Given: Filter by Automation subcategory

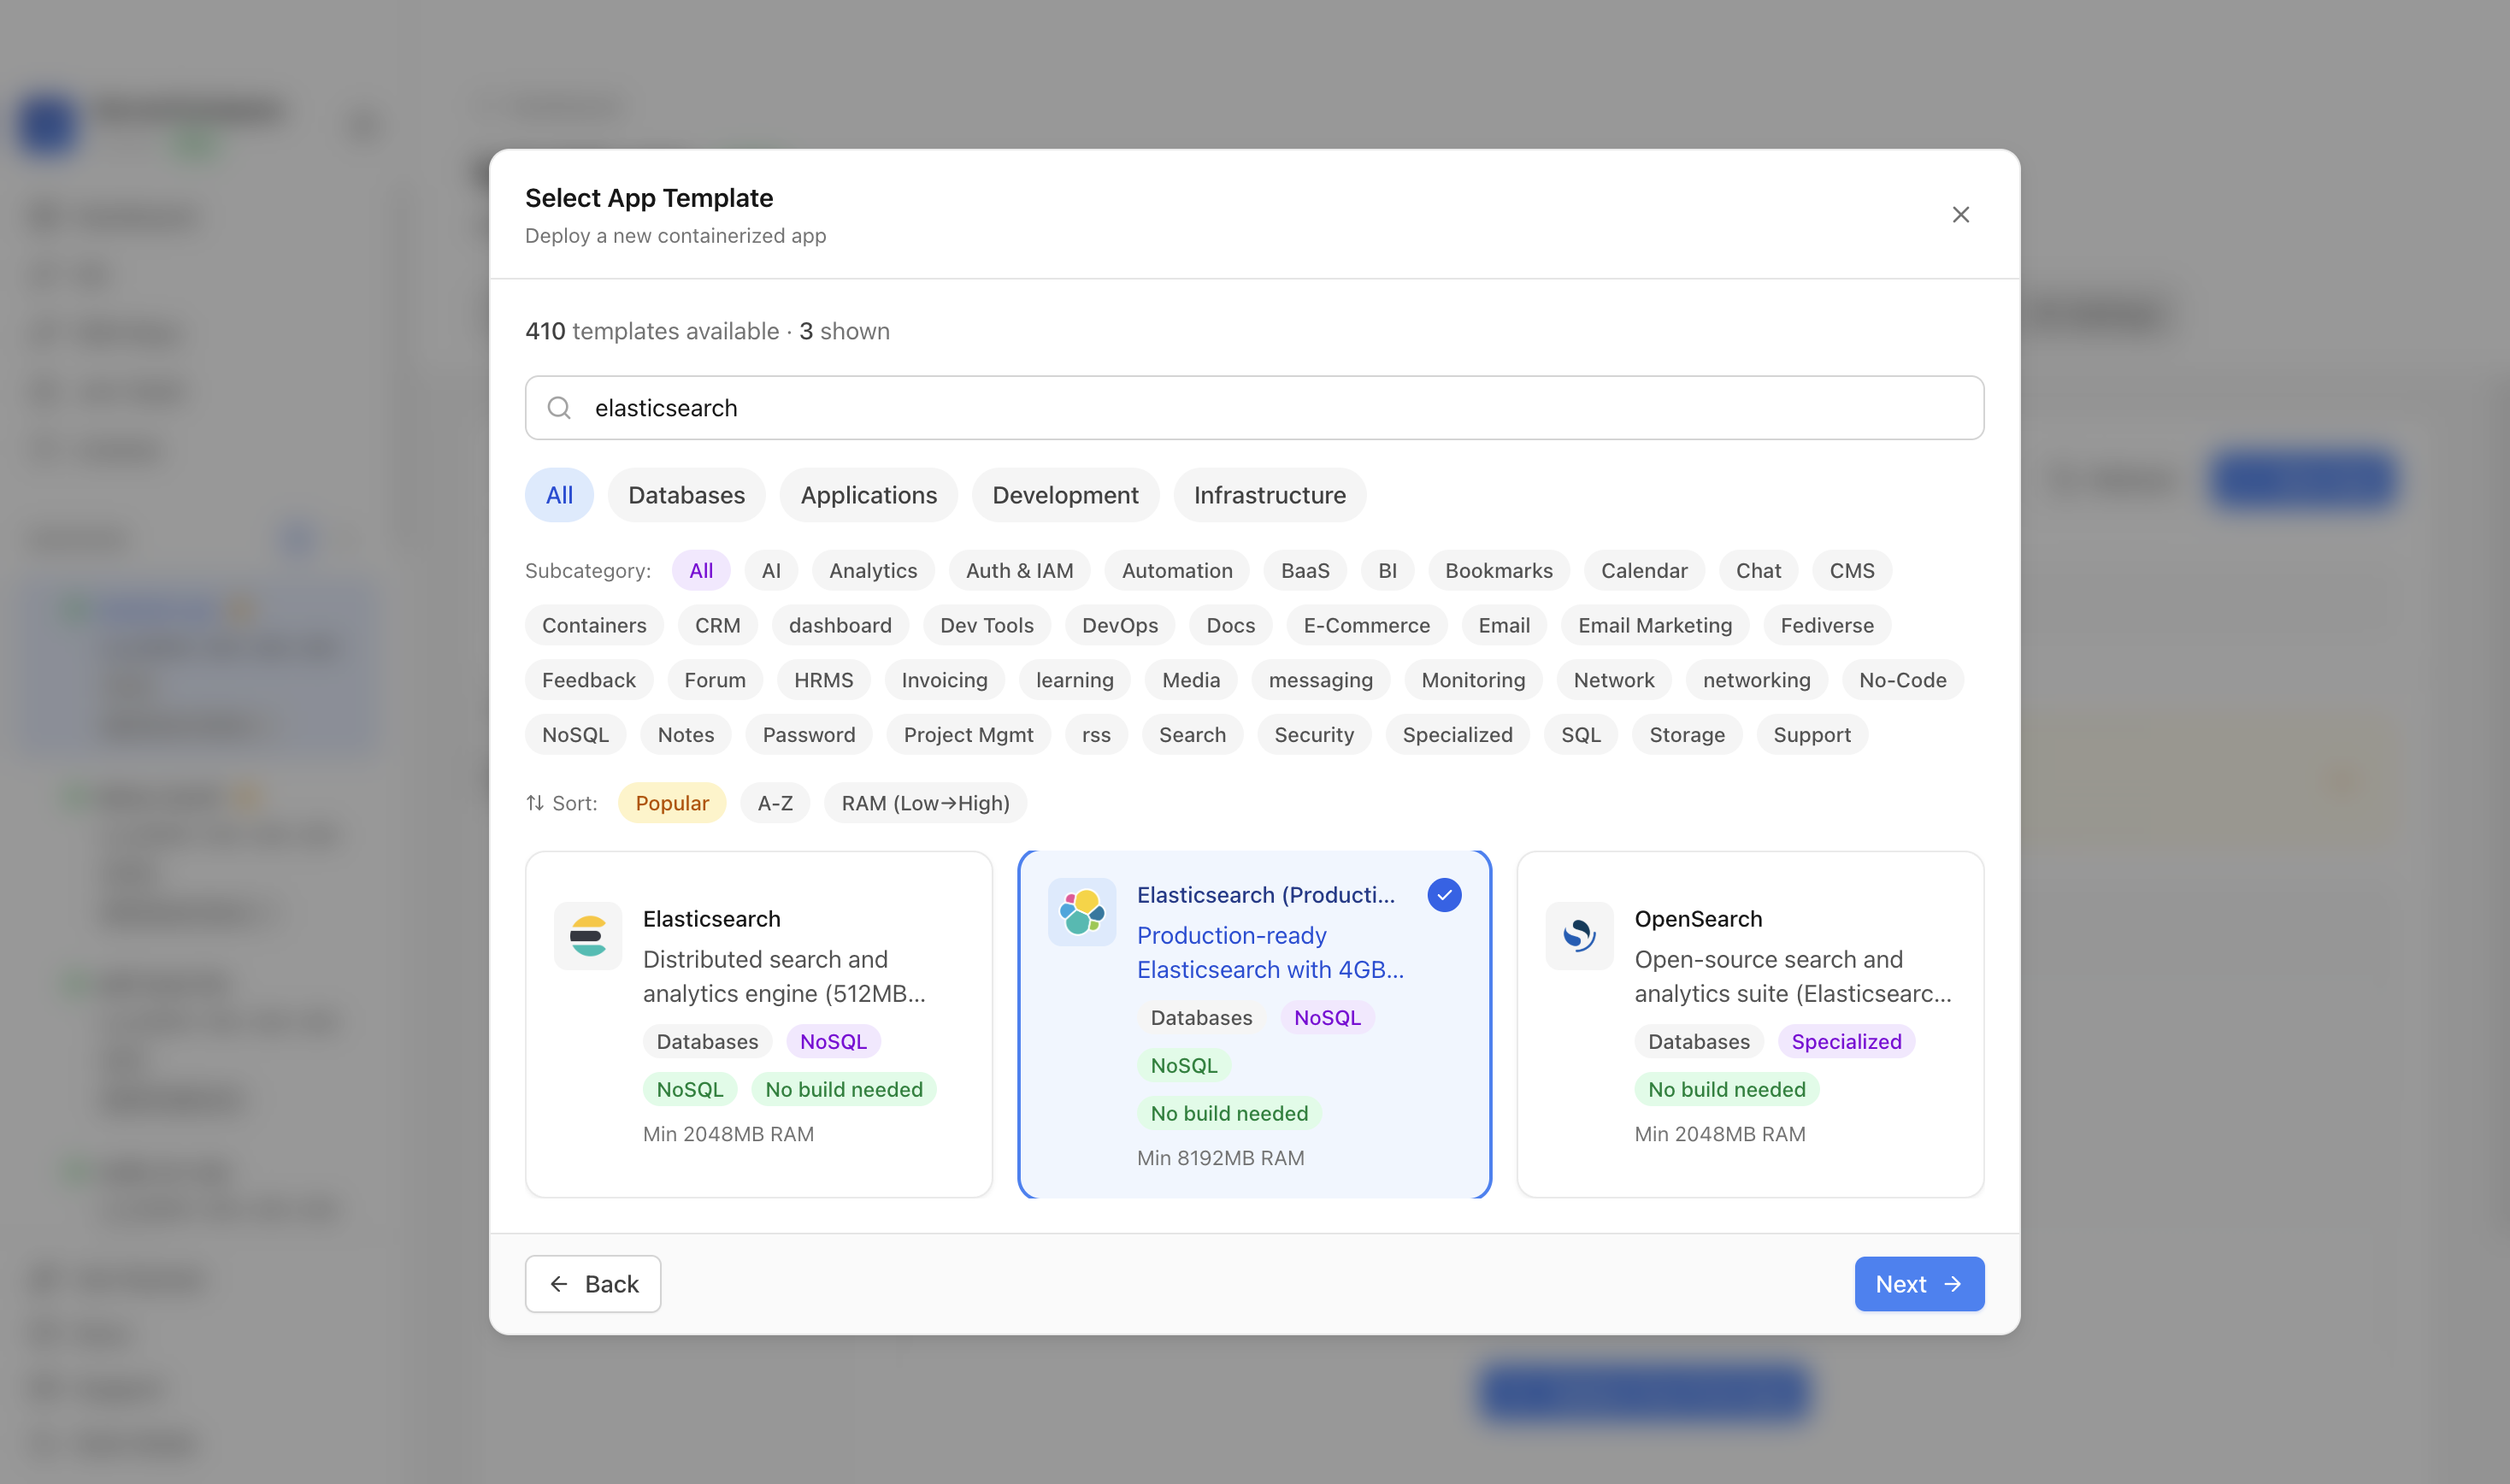Looking at the screenshot, I should tap(1177, 570).
